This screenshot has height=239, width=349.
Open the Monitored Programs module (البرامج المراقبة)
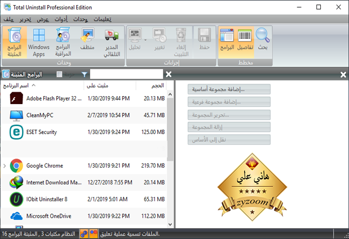tap(63, 42)
